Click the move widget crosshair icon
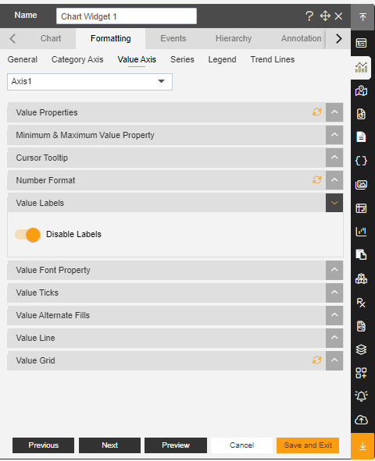 tap(325, 16)
